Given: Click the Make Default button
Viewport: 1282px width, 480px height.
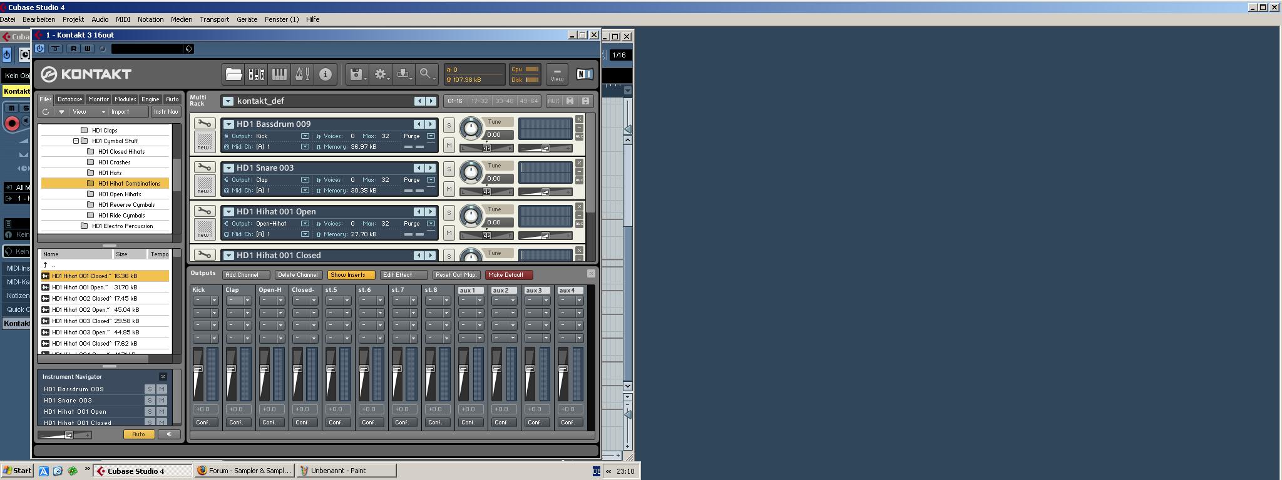Looking at the screenshot, I should pyautogui.click(x=508, y=275).
